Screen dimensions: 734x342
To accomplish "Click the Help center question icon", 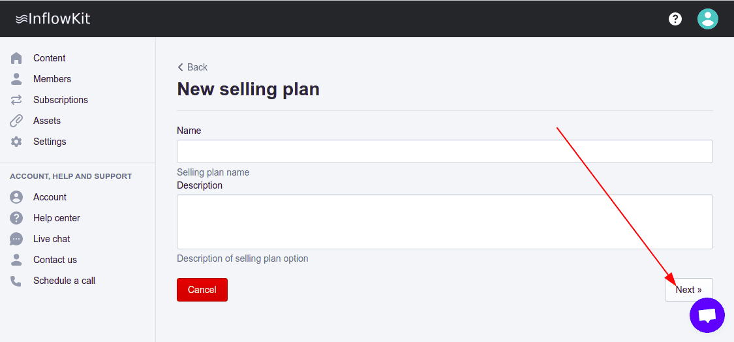I will pyautogui.click(x=16, y=218).
